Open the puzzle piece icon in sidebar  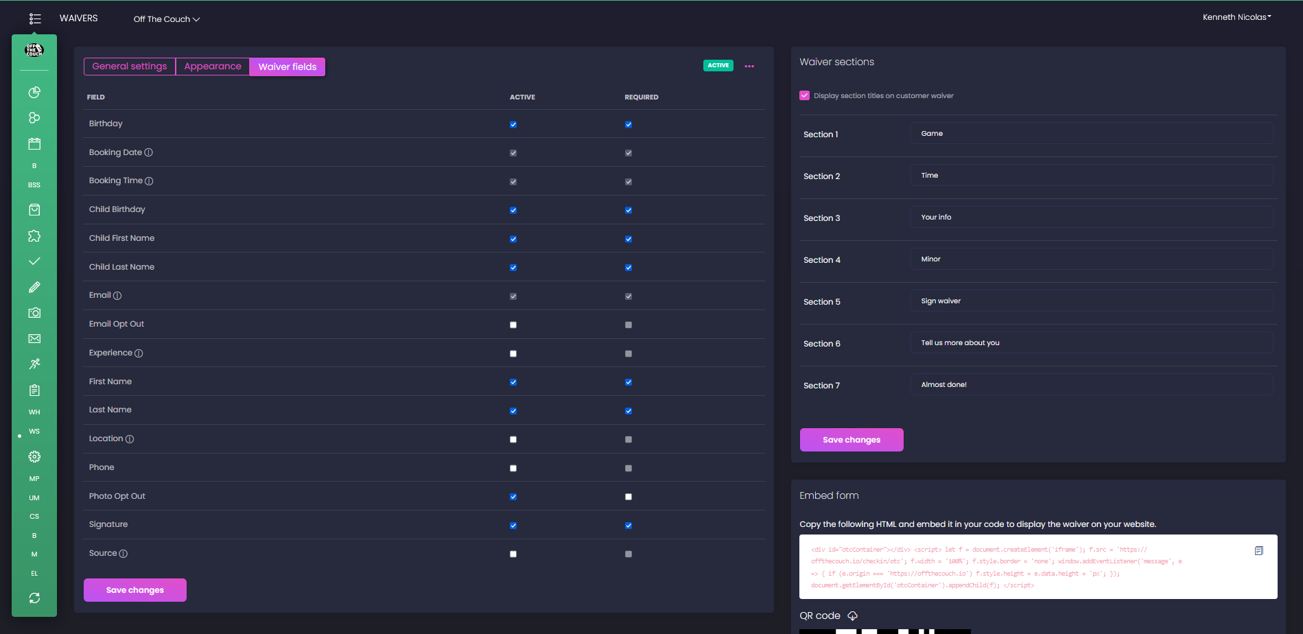tap(34, 236)
